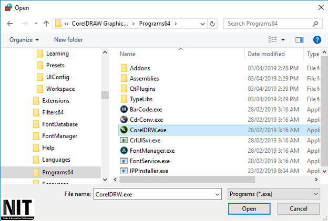This screenshot has height=221, width=328.
Task: Select Extensions folder in tree
Action: tap(52, 100)
